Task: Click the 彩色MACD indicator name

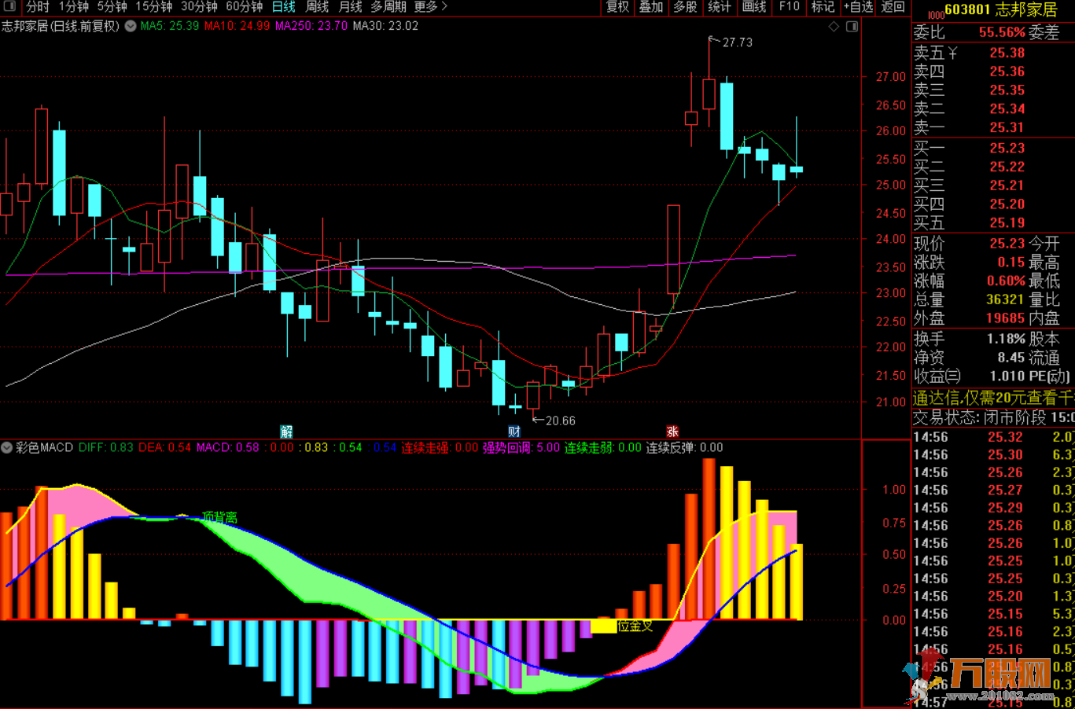Action: coord(44,447)
